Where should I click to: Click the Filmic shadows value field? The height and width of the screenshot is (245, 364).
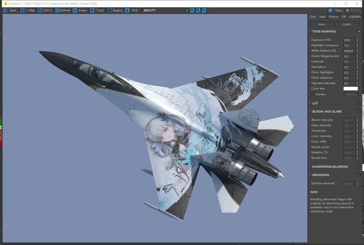click(x=350, y=78)
